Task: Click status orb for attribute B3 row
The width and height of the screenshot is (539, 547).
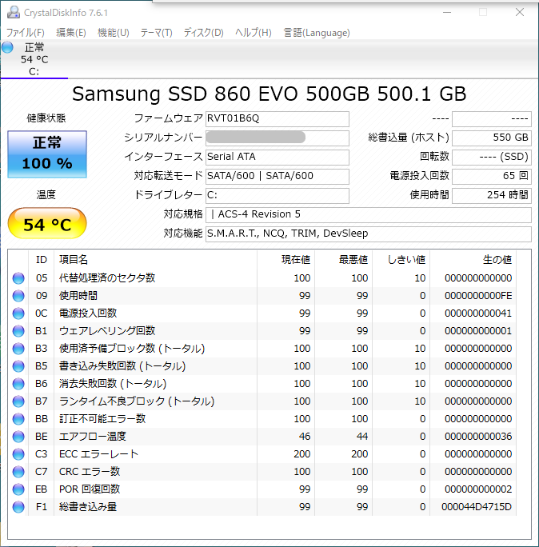Action: [x=18, y=349]
